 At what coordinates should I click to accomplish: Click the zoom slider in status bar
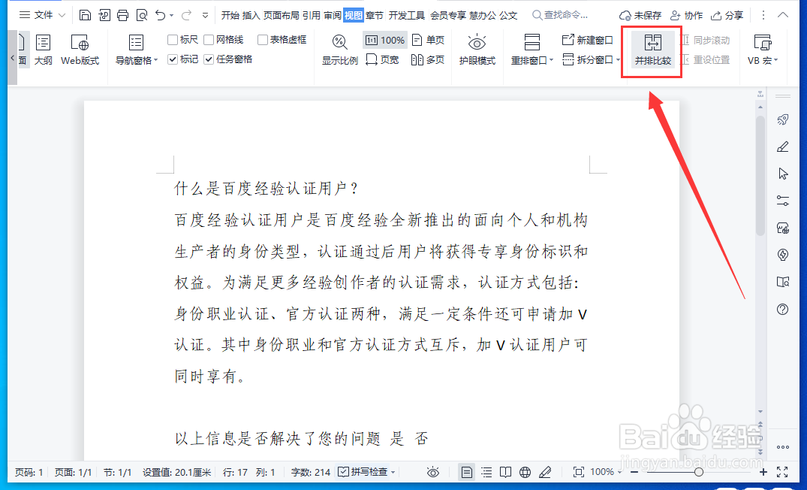click(698, 472)
